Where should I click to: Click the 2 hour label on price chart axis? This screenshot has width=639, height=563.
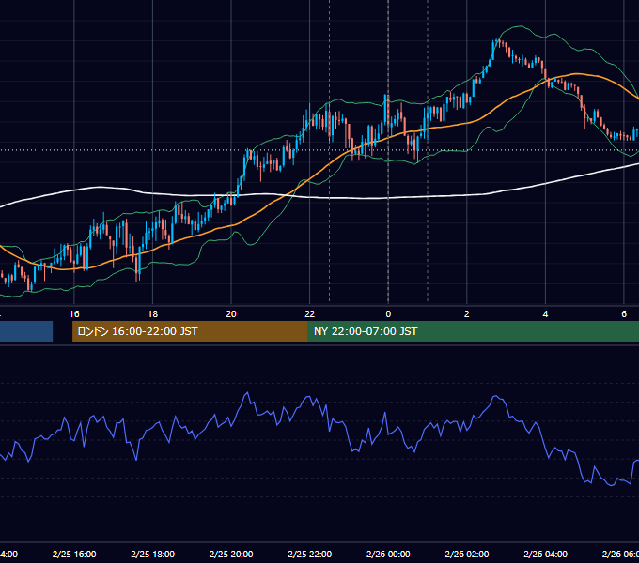(467, 314)
